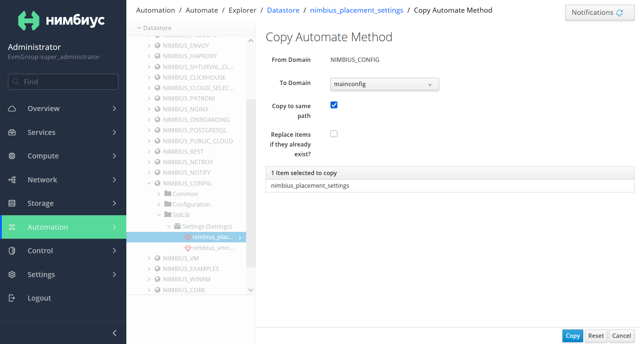Screen dimensions: 640x344
Task: Click the Control shield icon
Action: click(x=12, y=251)
